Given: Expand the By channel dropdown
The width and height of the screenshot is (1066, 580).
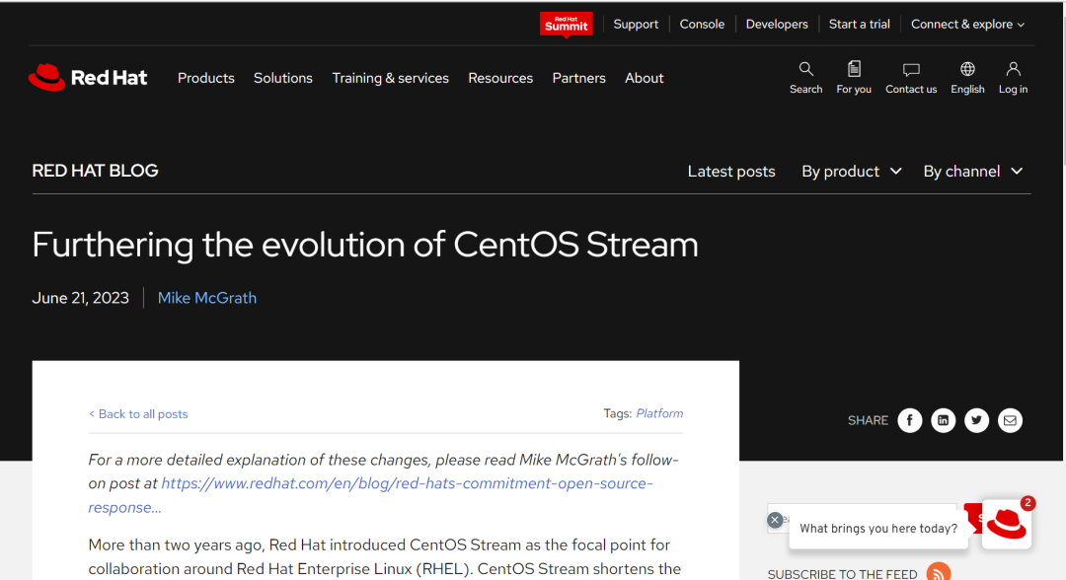Looking at the screenshot, I should coord(972,172).
